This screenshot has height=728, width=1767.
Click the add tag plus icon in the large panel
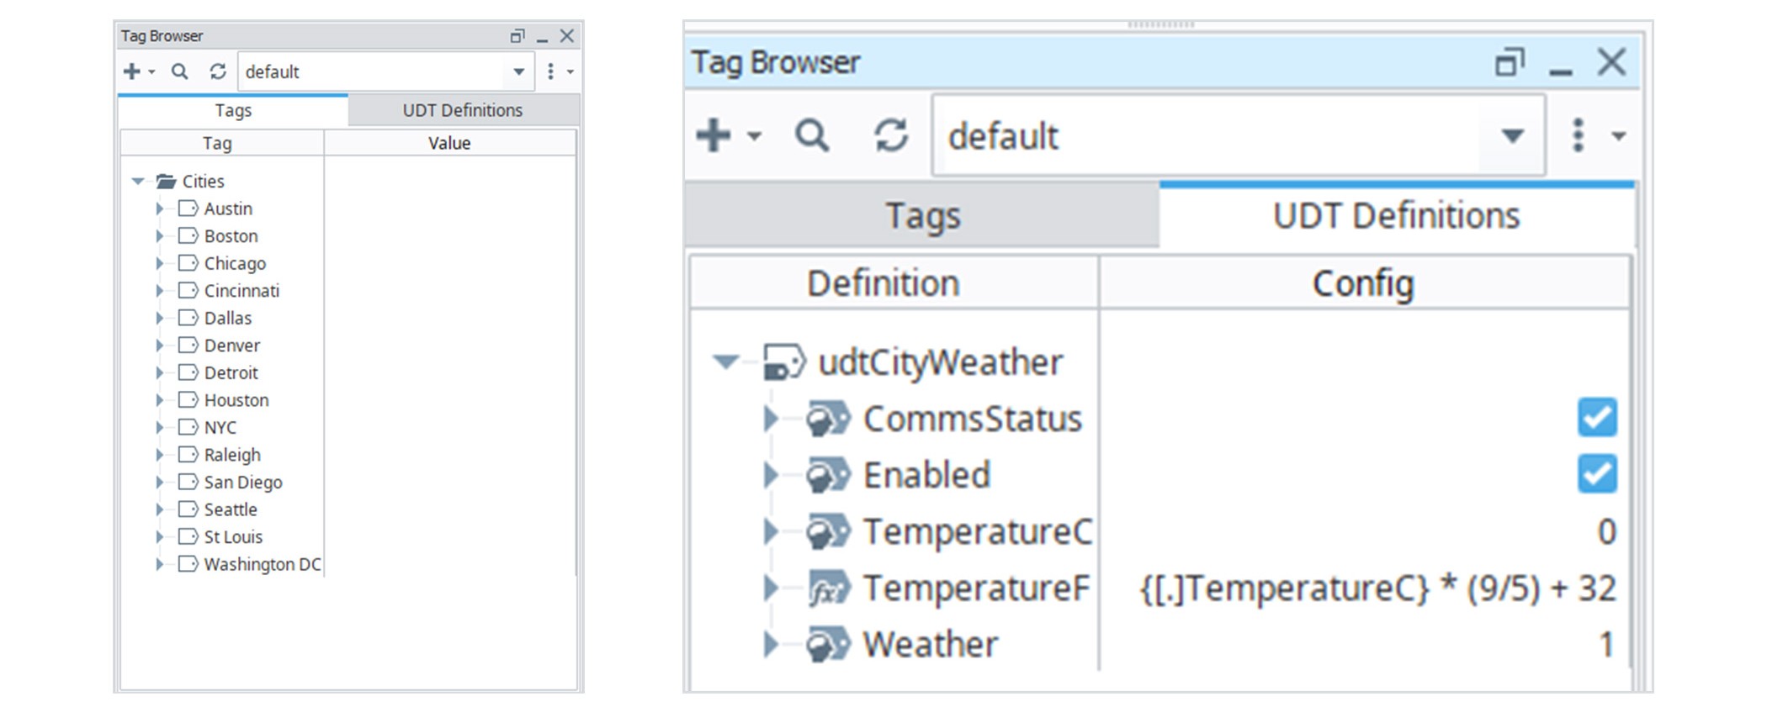click(714, 135)
